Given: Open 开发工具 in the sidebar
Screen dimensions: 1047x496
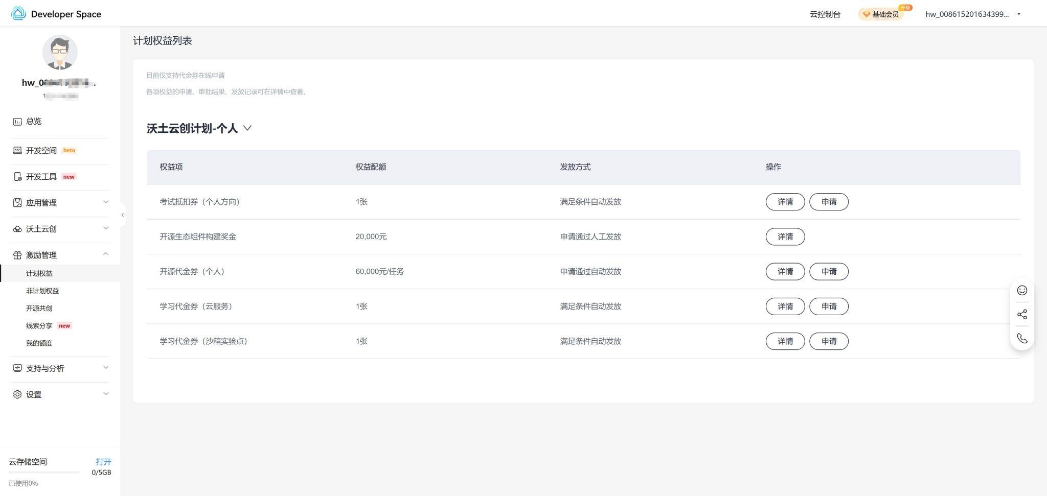Looking at the screenshot, I should [41, 177].
